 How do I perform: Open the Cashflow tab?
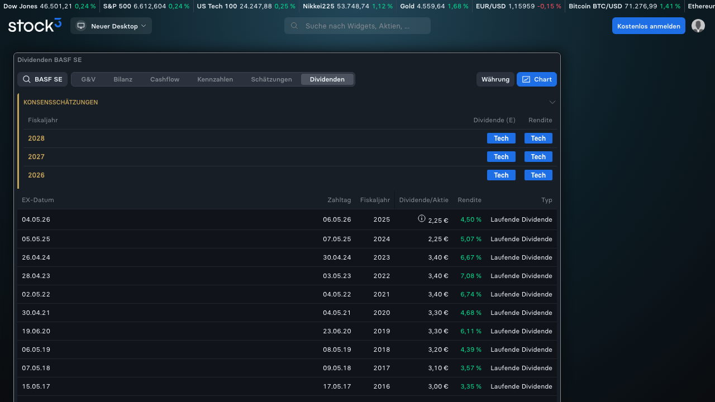165,79
